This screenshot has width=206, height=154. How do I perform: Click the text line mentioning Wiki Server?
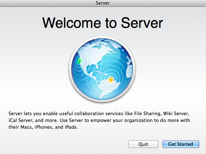pyautogui.click(x=99, y=113)
